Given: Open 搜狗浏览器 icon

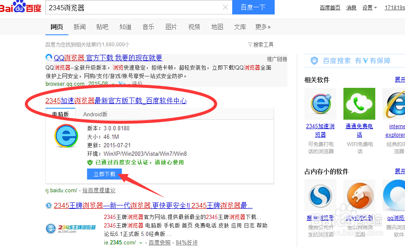Looking at the screenshot, I should pos(320,196).
